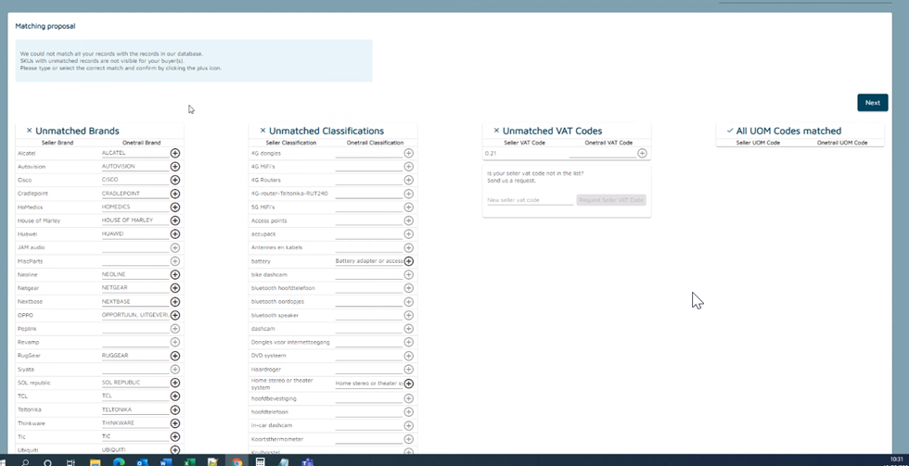909x466 pixels.
Task: Confirm Home stereo or theater system match
Action: 408,384
